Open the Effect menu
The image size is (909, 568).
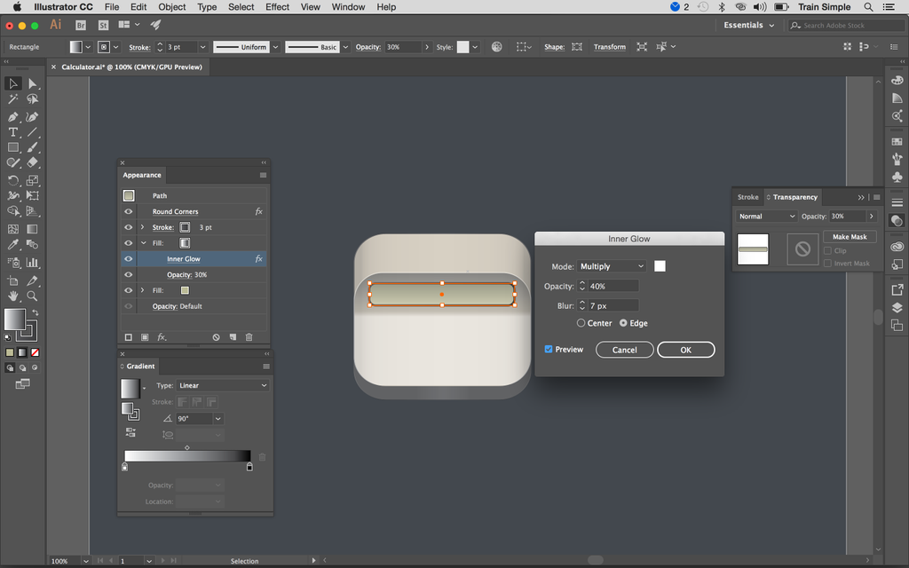point(277,7)
